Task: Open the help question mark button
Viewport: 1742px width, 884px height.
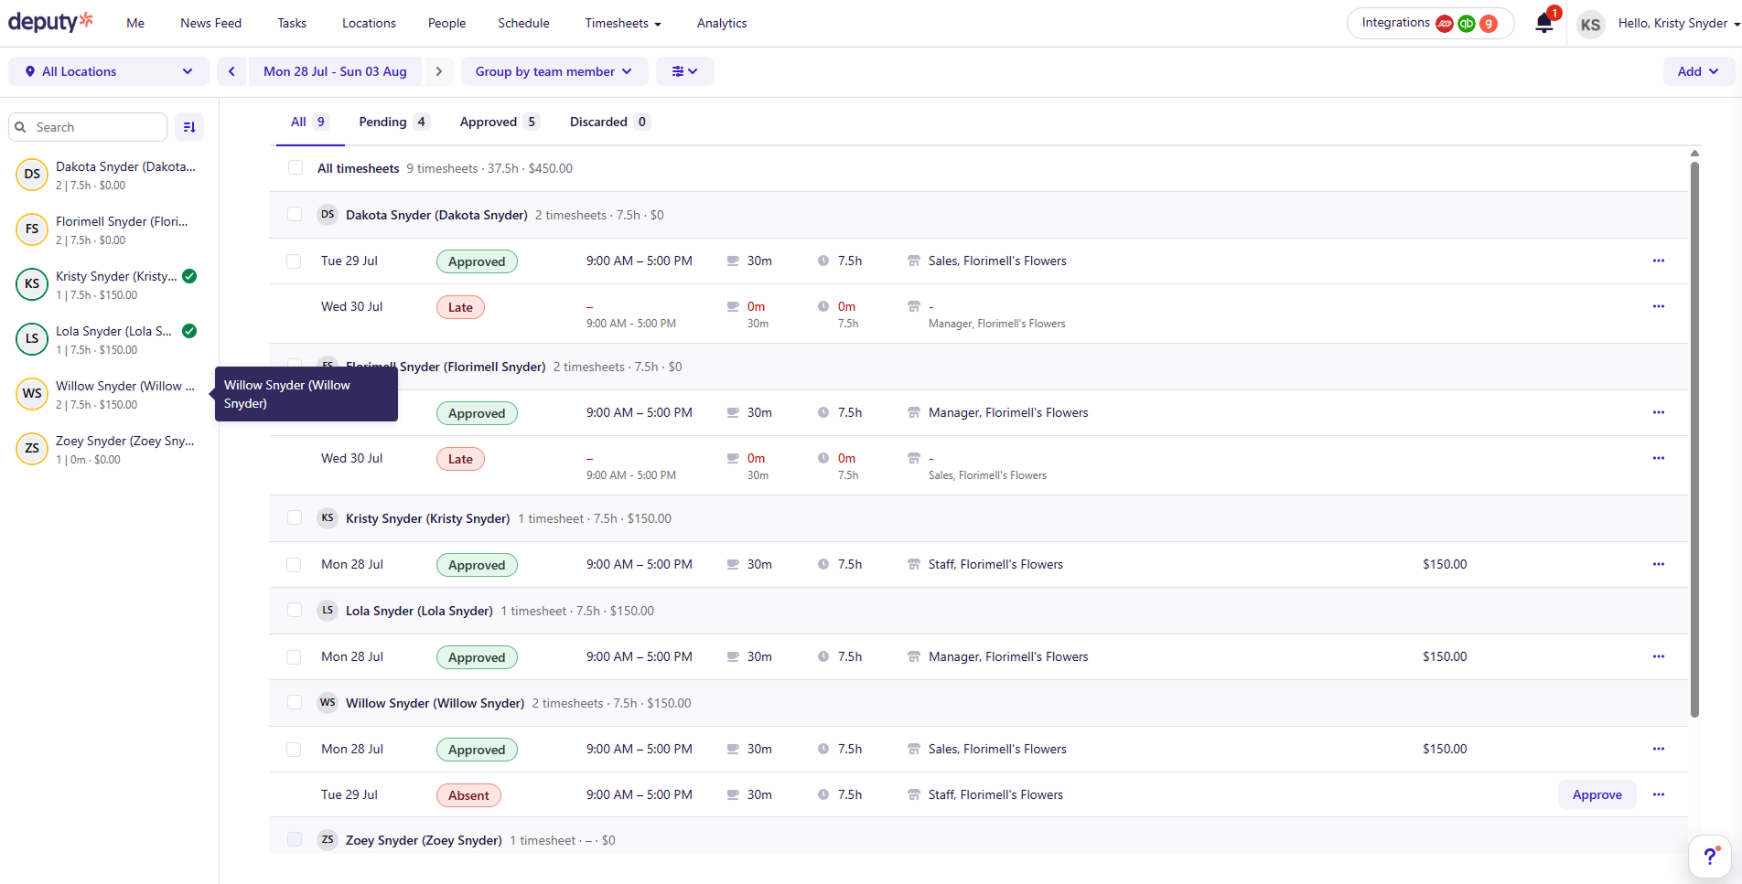Action: [1710, 857]
